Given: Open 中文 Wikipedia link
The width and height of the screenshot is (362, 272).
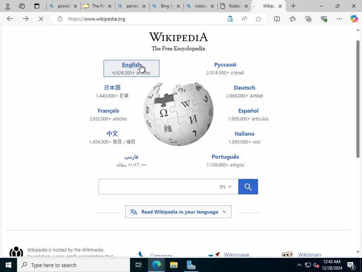Looking at the screenshot, I should pos(112,137).
